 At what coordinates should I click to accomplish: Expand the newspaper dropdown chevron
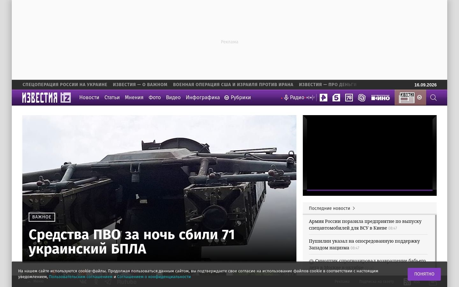point(419,98)
